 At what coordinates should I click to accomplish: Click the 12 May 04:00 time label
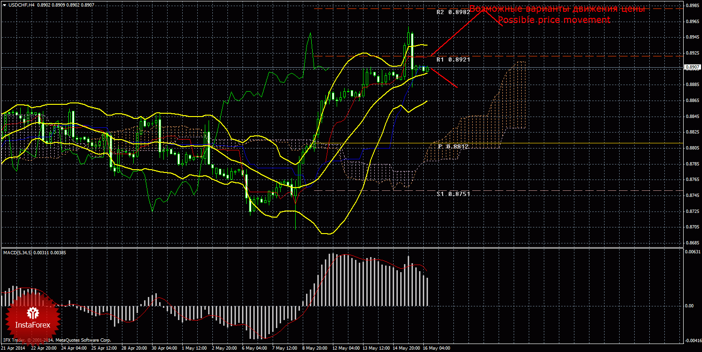click(x=345, y=349)
